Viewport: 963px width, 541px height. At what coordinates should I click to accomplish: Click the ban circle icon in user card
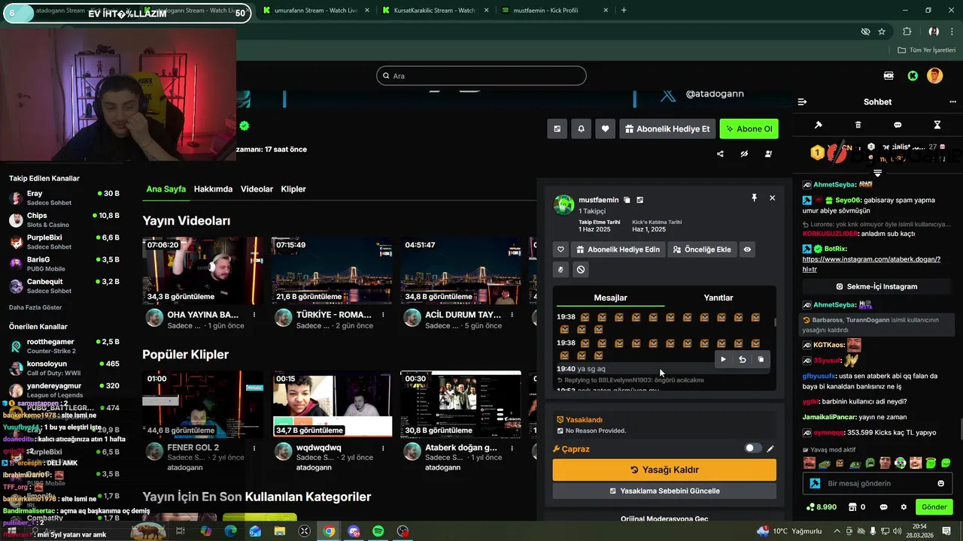pyautogui.click(x=581, y=270)
